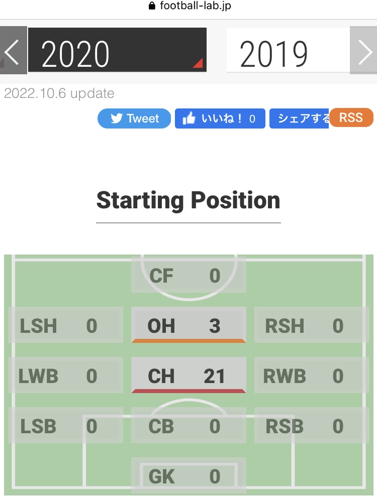Viewport: 377px width, 499px height.
Task: Select the OH position box with 3
Action: tap(189, 325)
